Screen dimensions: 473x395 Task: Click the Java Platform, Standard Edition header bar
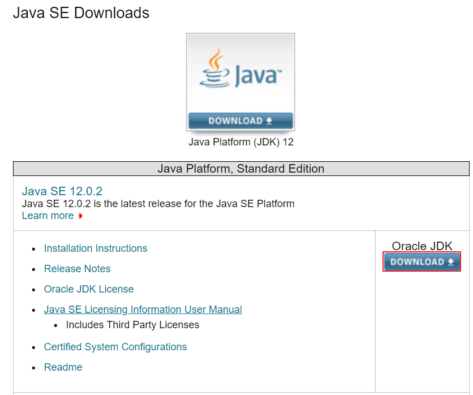(241, 169)
